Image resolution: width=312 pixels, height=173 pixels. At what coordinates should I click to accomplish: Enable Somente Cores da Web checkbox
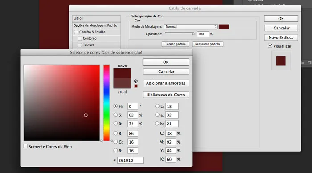(x=25, y=146)
